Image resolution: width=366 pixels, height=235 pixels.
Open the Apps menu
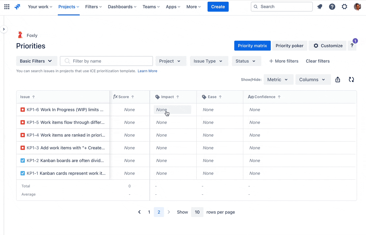(x=173, y=7)
